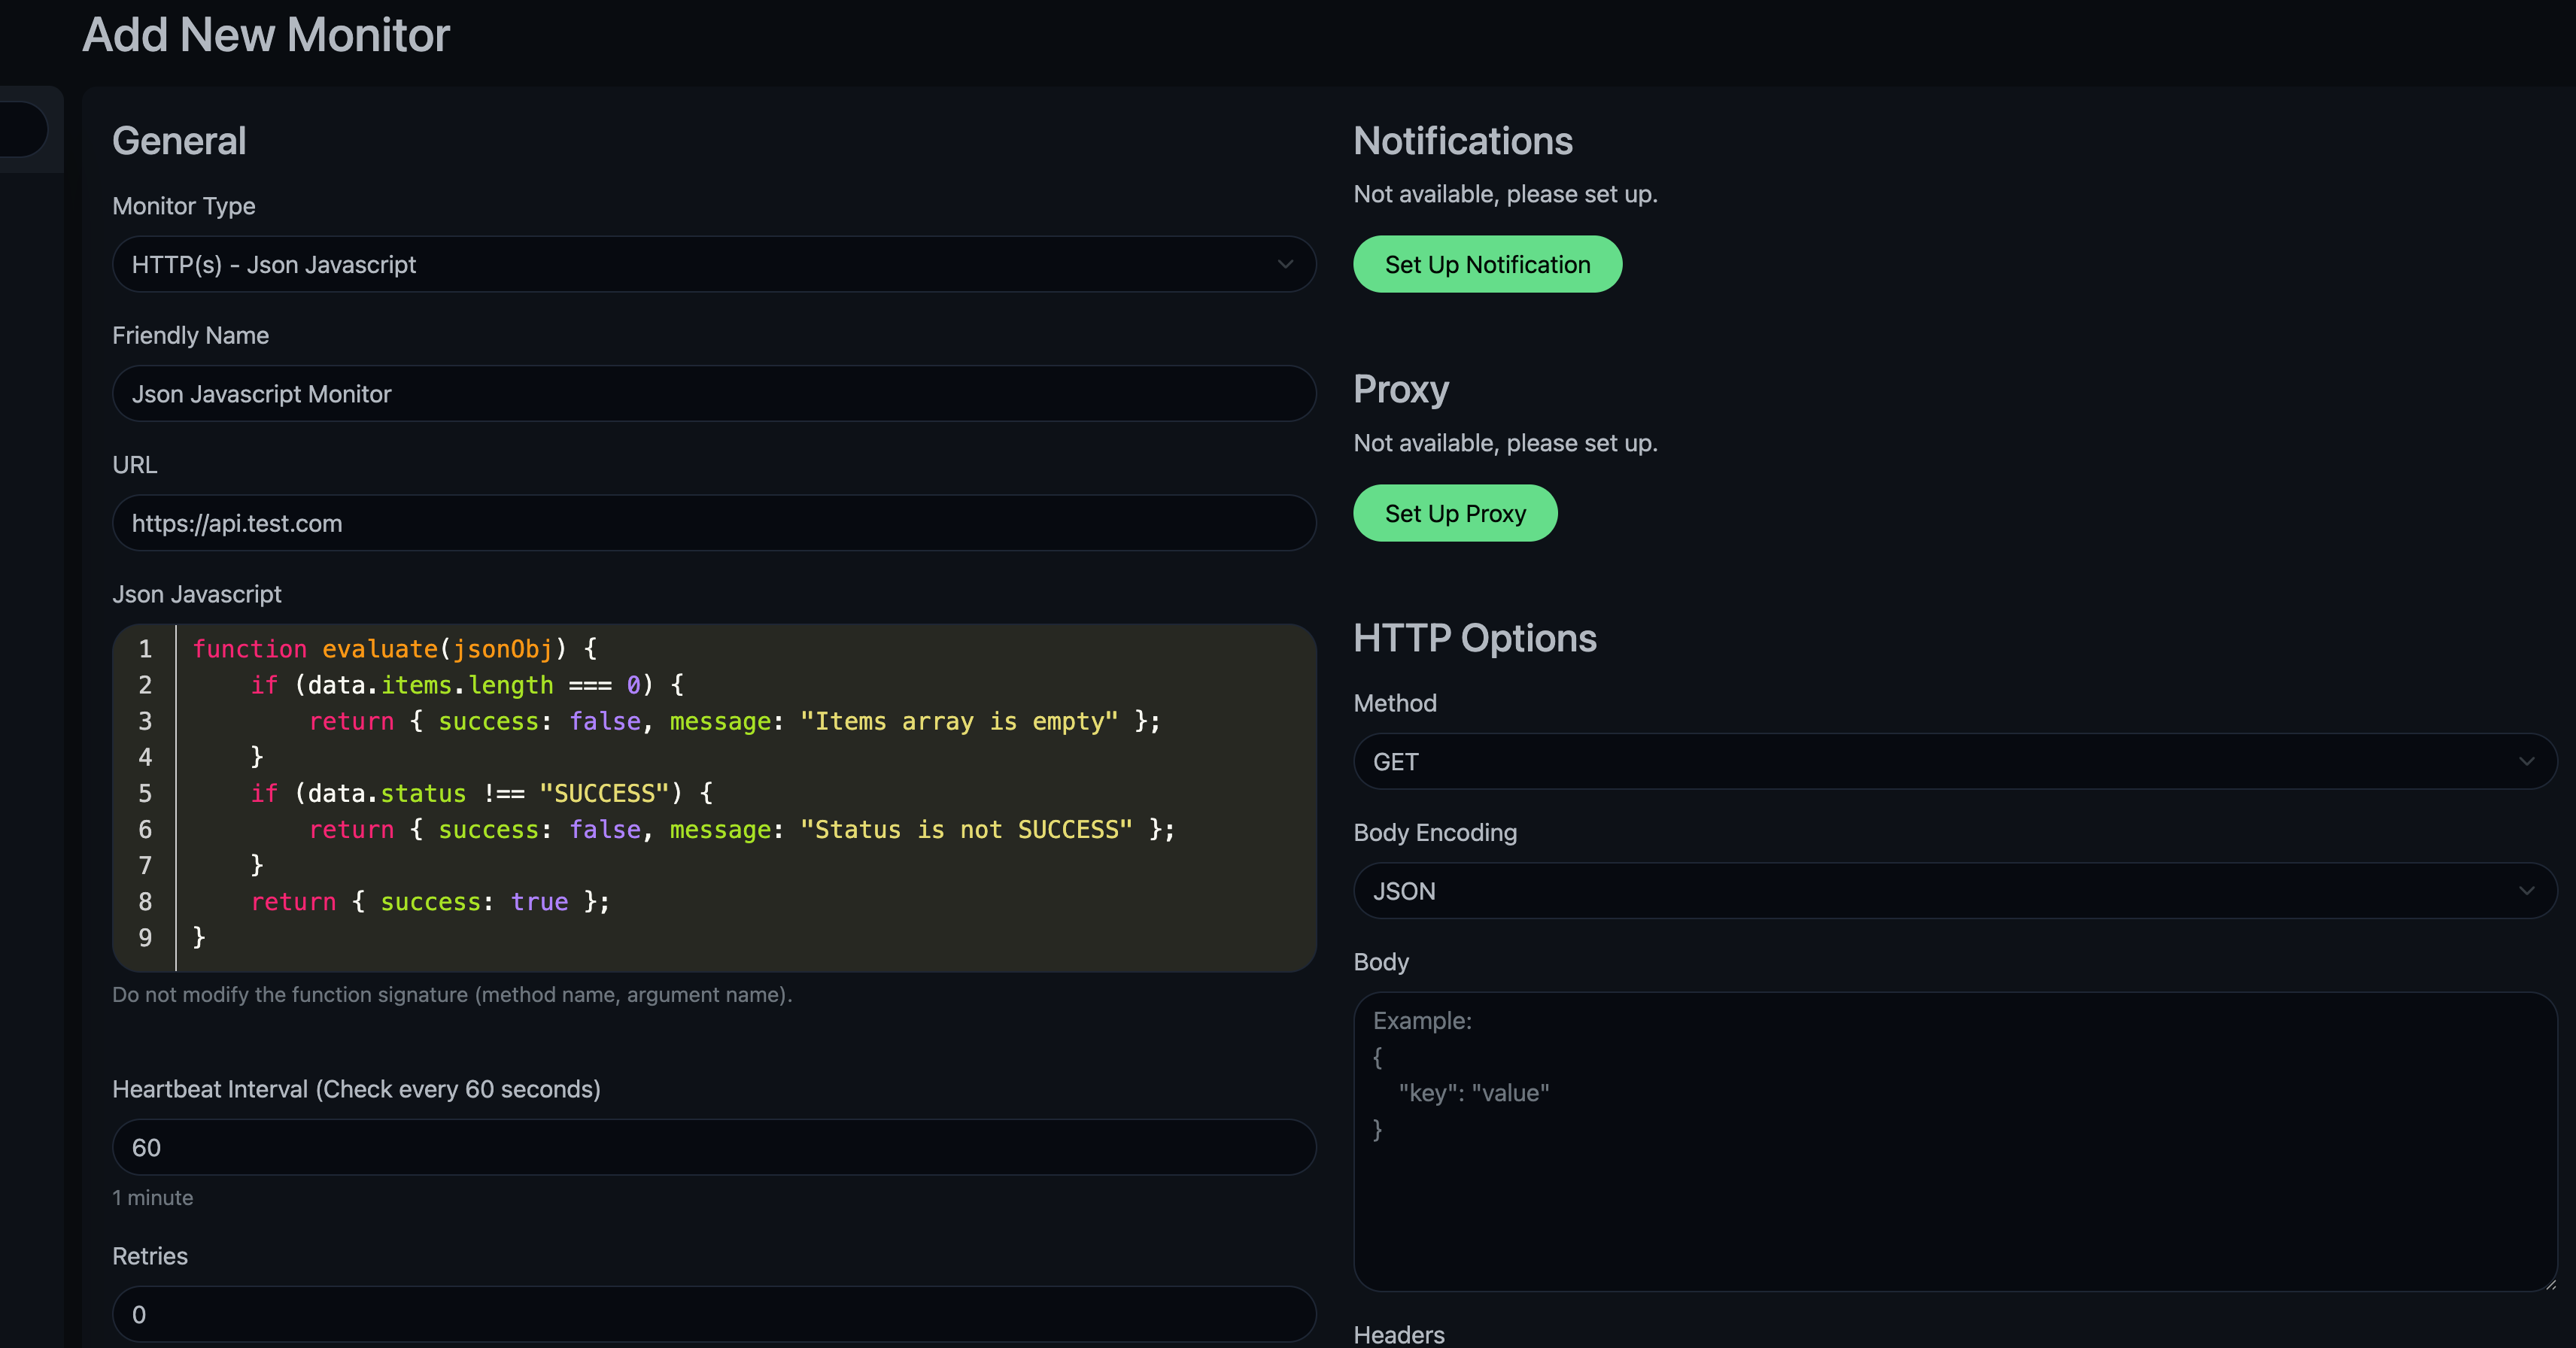Click line number 5 in editor gutter
2576x1348 pixels.
point(145,794)
